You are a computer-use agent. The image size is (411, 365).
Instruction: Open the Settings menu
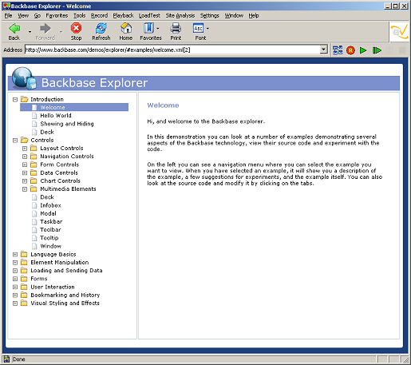pos(210,15)
